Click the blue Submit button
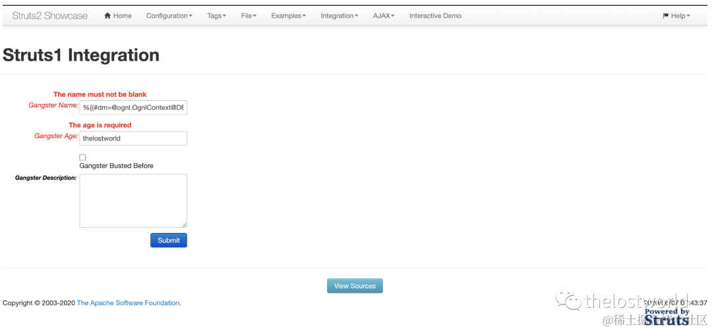The image size is (712, 331). pos(169,240)
